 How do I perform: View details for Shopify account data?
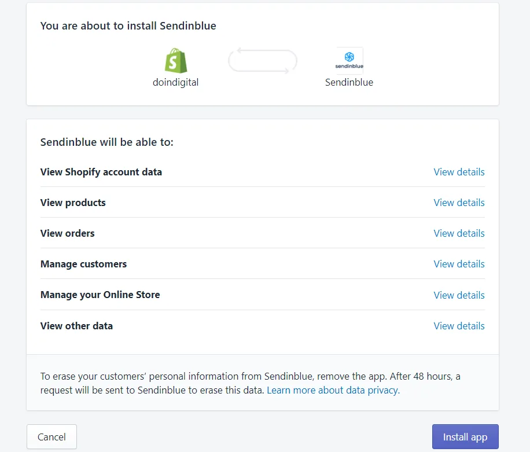(459, 172)
